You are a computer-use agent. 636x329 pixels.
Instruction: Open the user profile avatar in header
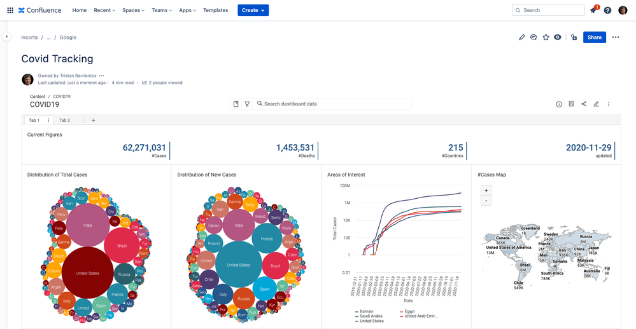coord(623,10)
